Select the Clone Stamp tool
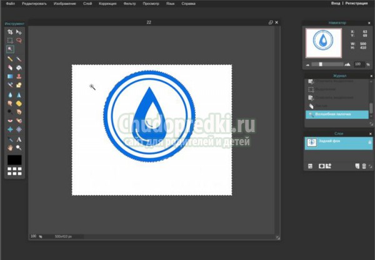 pyautogui.click(x=19, y=76)
